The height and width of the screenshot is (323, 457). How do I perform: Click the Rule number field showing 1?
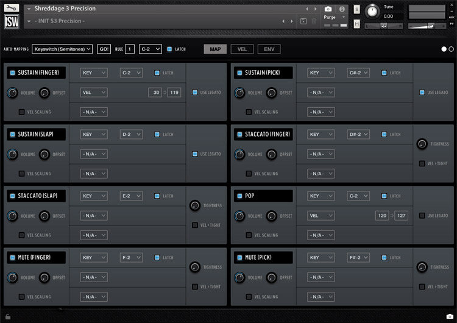pyautogui.click(x=130, y=49)
